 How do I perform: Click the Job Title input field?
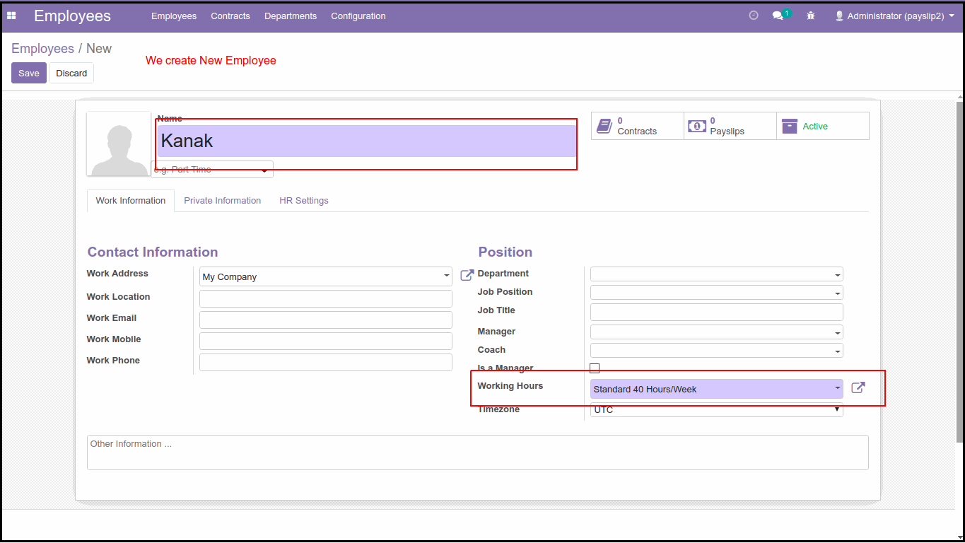coord(716,312)
